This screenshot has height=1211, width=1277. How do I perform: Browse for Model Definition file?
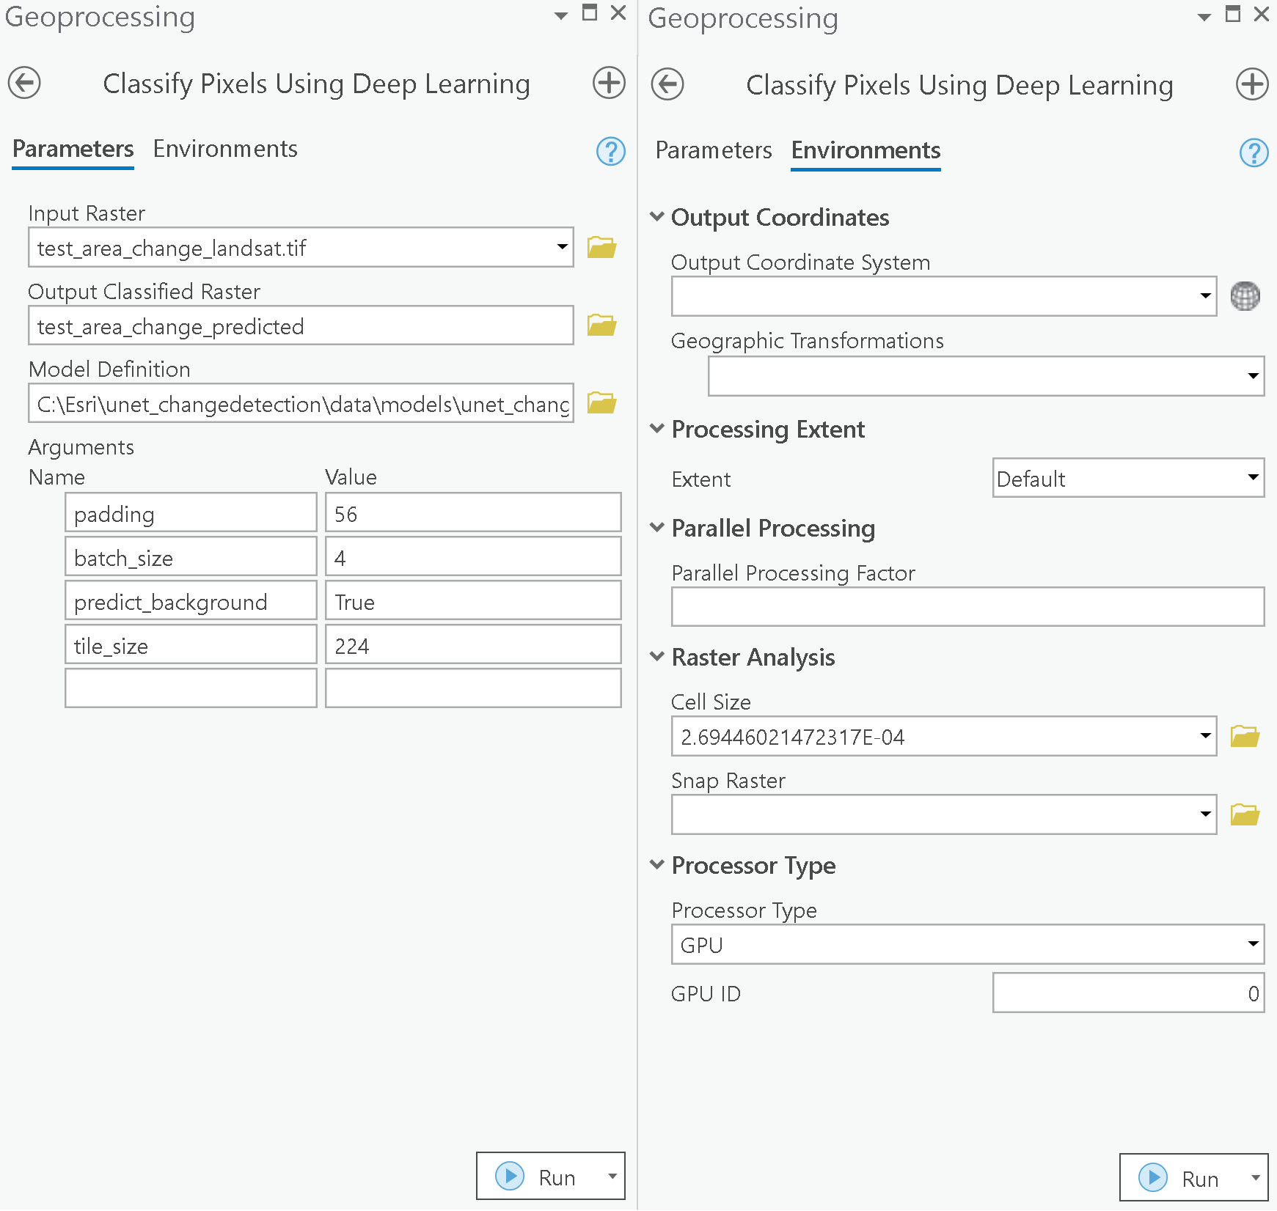point(601,403)
